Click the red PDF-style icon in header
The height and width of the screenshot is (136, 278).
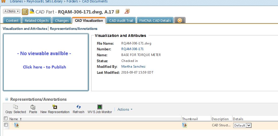(127, 11)
